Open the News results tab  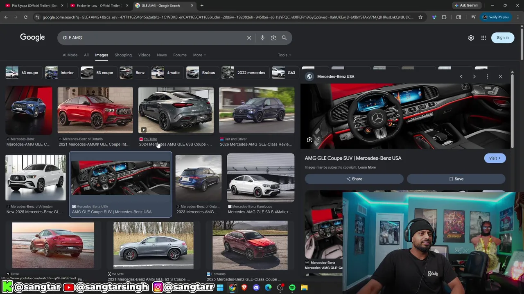162,55
